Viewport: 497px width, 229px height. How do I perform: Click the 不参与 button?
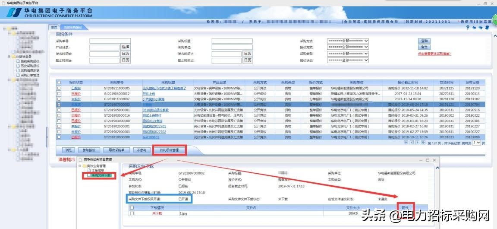tap(142, 150)
